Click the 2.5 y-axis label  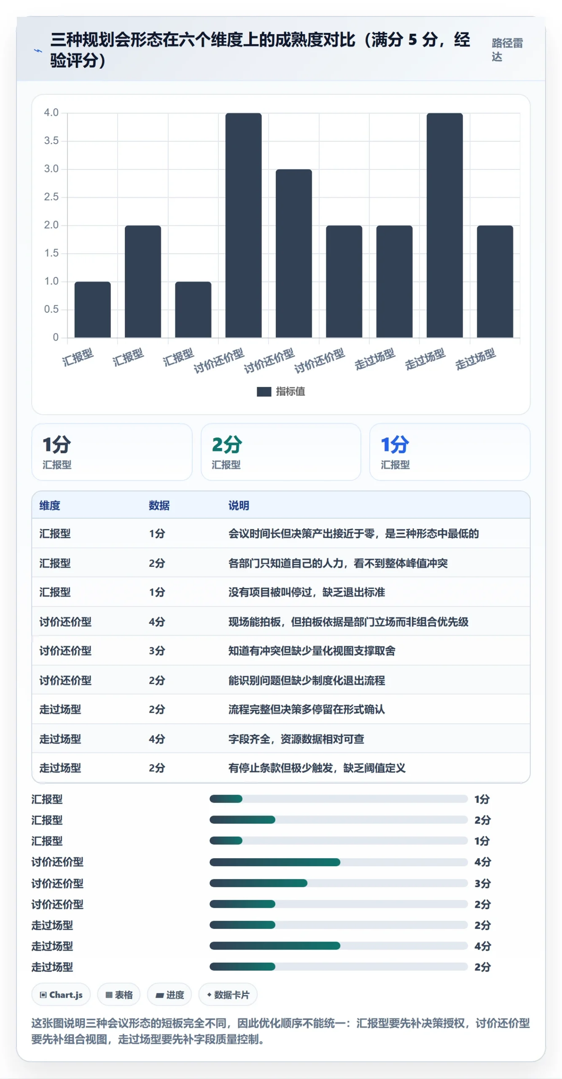[x=51, y=197]
